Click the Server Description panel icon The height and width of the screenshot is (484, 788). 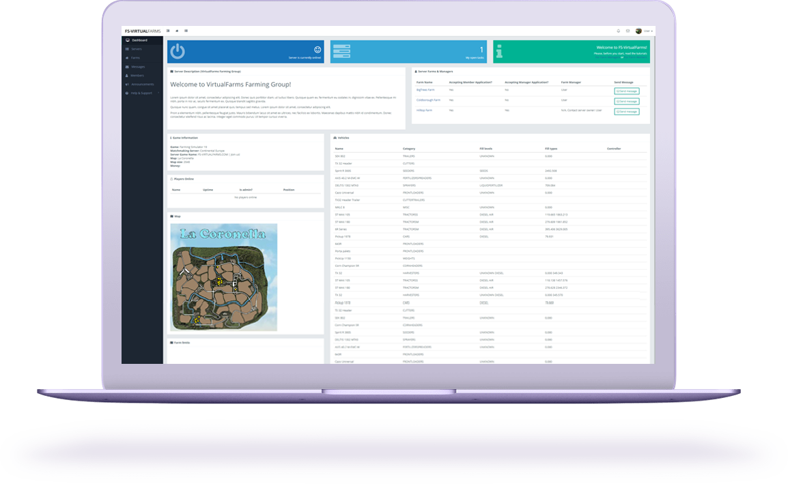coord(172,72)
